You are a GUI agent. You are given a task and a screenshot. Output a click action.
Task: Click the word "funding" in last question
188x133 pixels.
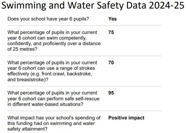pyautogui.click(x=26, y=123)
